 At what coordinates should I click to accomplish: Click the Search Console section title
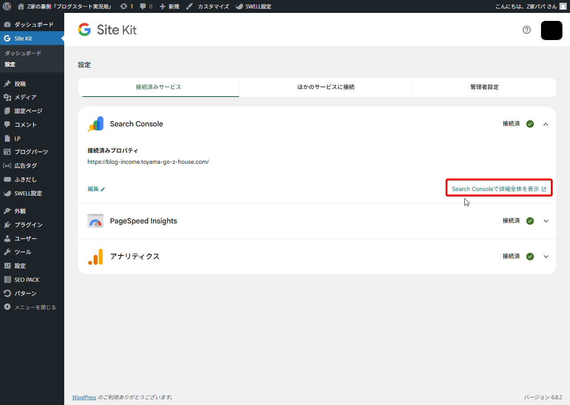pos(136,124)
